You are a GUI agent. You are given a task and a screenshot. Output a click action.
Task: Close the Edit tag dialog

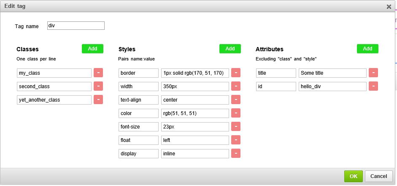(x=389, y=7)
